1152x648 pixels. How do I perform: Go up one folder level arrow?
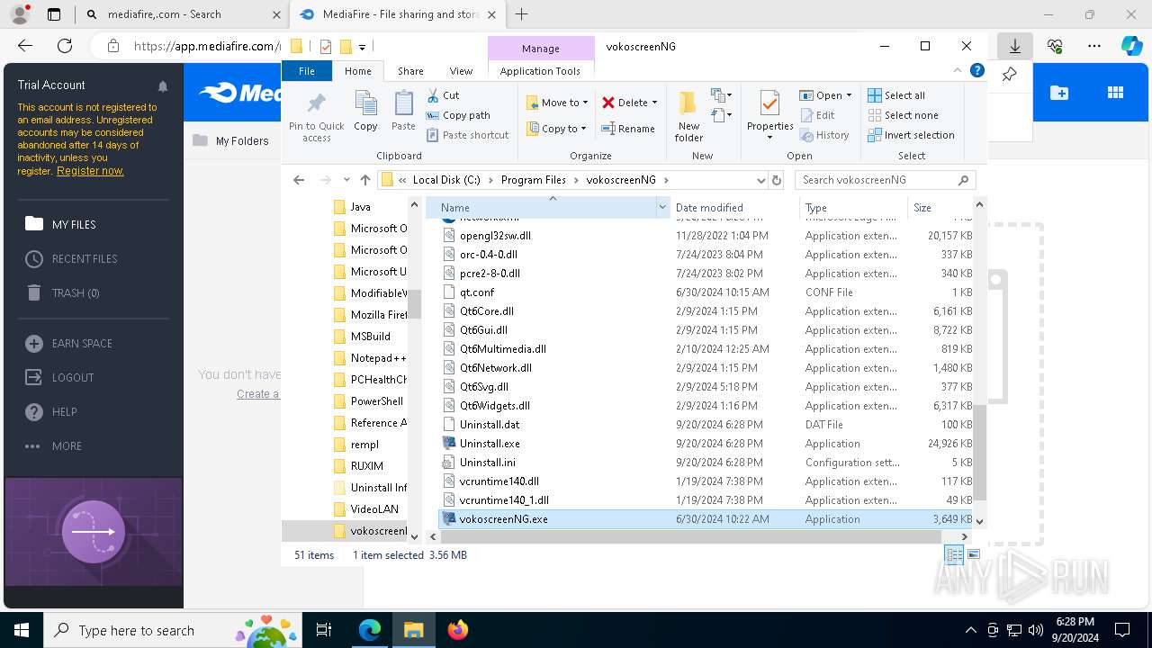click(364, 180)
